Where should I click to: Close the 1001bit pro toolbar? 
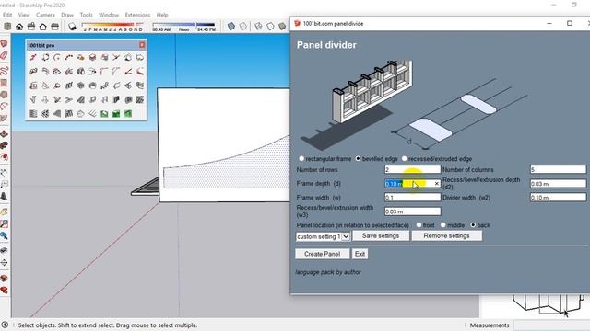click(x=142, y=45)
